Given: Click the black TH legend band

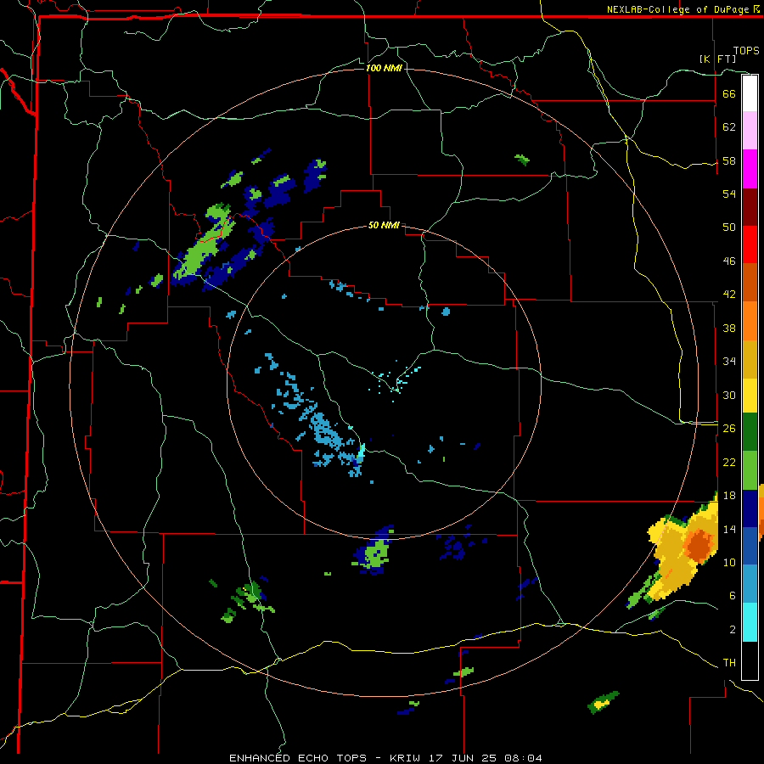Looking at the screenshot, I should coord(750,660).
